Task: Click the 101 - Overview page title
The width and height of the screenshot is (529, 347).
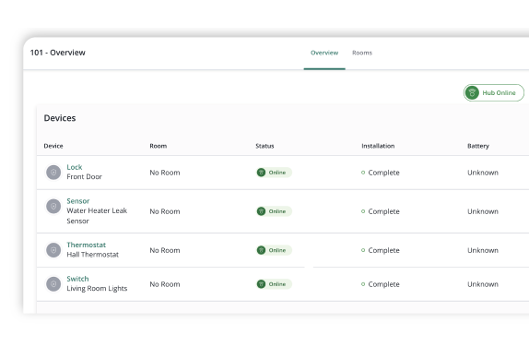Action: [58, 53]
